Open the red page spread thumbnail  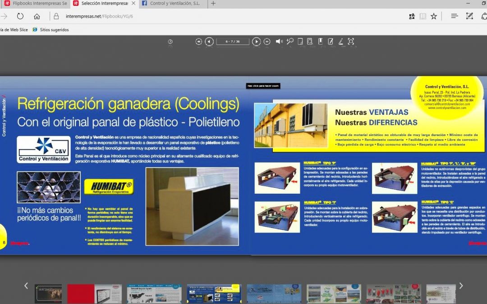coord(94,294)
